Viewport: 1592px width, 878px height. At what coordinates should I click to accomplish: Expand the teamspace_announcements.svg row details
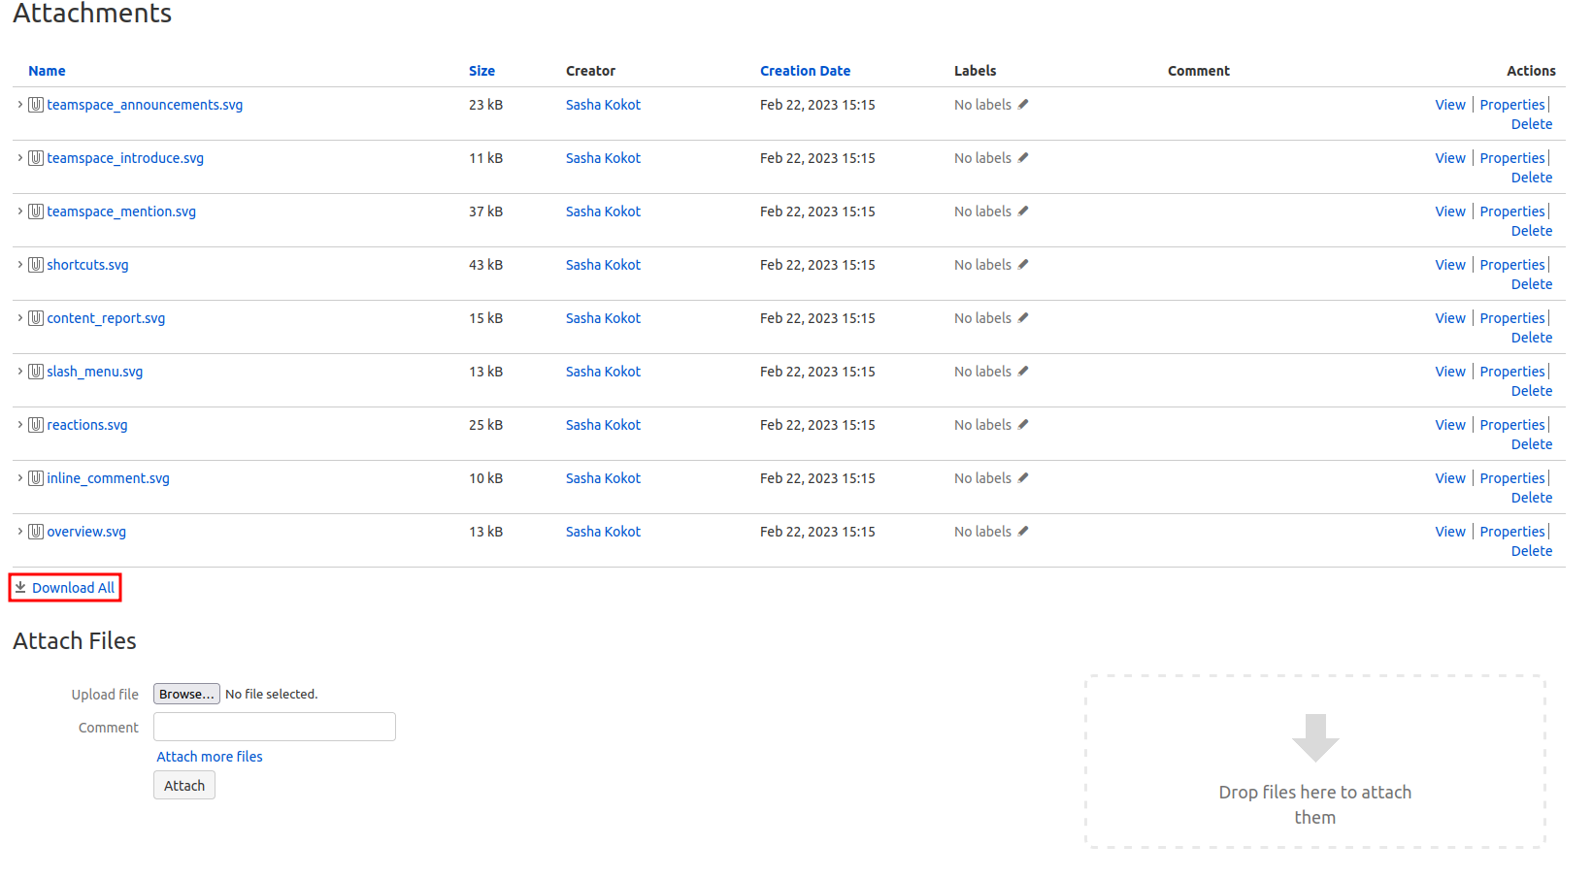tap(19, 105)
